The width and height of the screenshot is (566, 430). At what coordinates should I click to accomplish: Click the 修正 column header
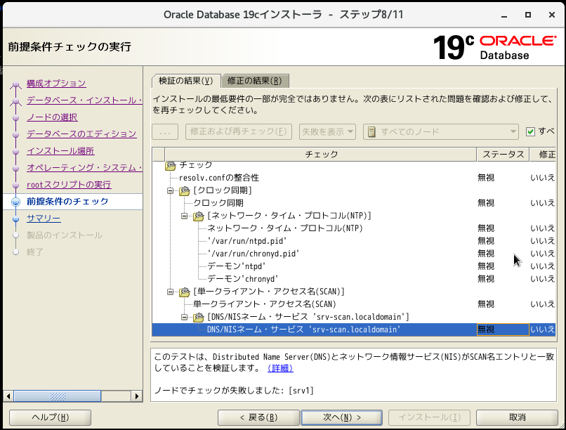coord(543,155)
